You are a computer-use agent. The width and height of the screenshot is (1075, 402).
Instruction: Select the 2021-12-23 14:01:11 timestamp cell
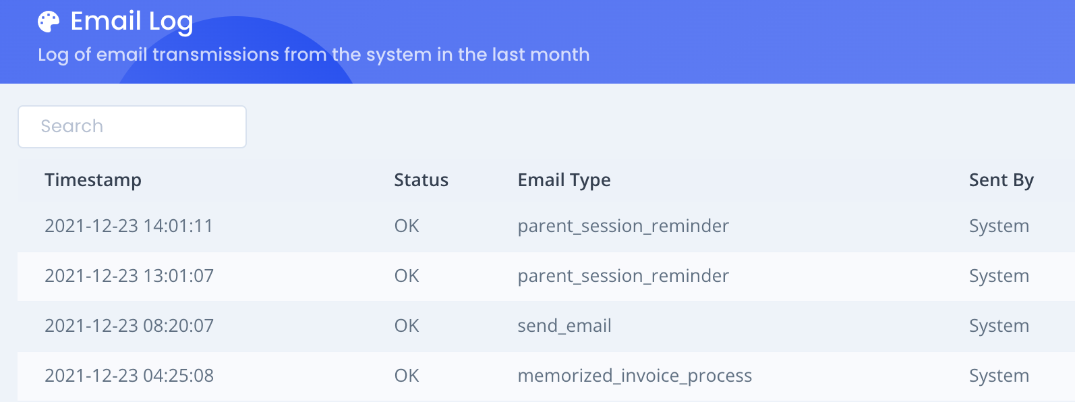pyautogui.click(x=129, y=226)
